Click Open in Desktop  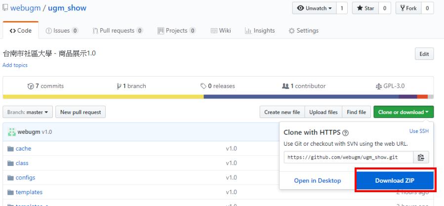[x=318, y=180]
